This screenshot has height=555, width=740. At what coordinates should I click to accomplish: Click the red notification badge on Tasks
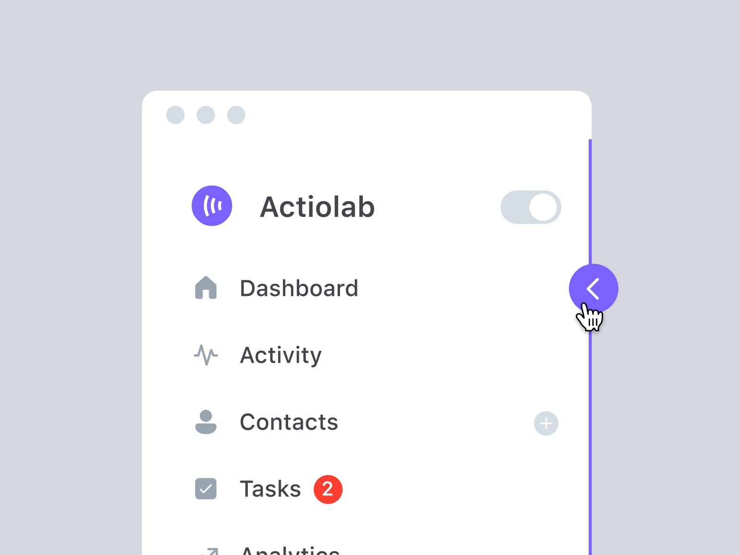point(328,489)
